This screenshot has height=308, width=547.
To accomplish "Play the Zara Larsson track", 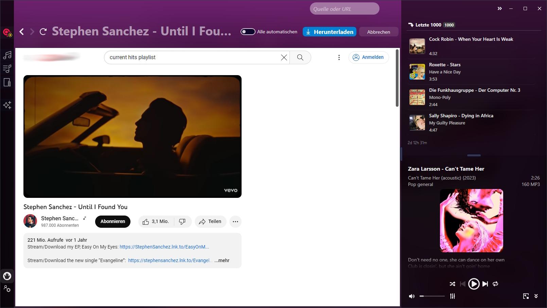I will click(x=474, y=284).
